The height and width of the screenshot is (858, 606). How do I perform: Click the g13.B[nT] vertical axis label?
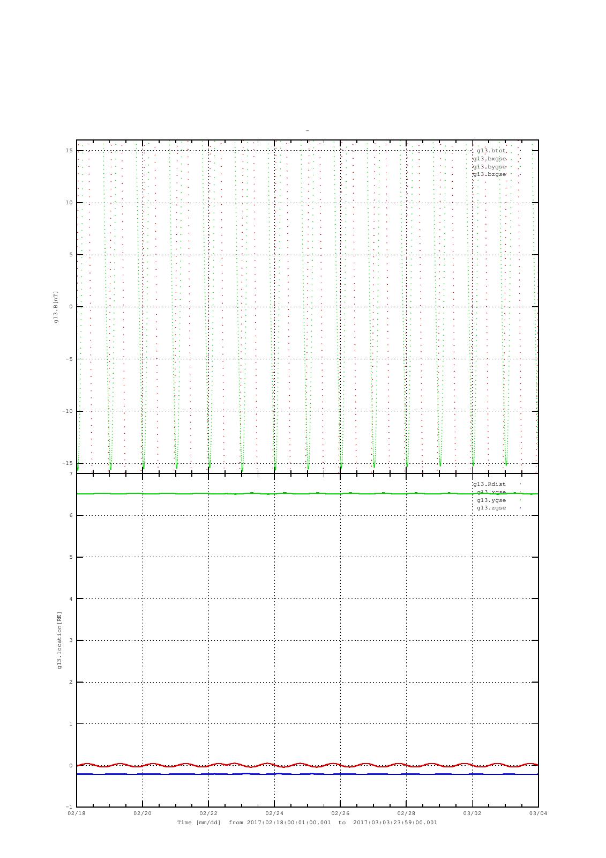pyautogui.click(x=56, y=307)
